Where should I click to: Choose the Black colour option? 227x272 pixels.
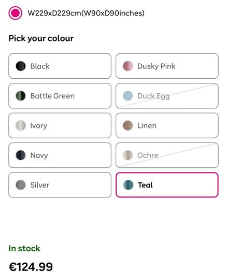[60, 66]
